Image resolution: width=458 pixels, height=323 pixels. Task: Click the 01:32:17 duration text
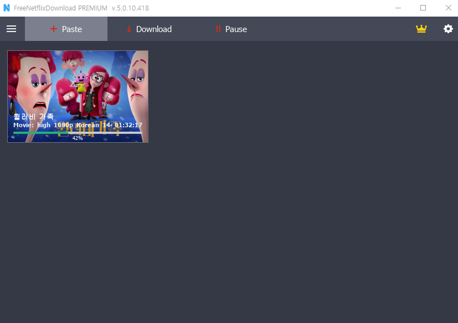tap(128, 125)
